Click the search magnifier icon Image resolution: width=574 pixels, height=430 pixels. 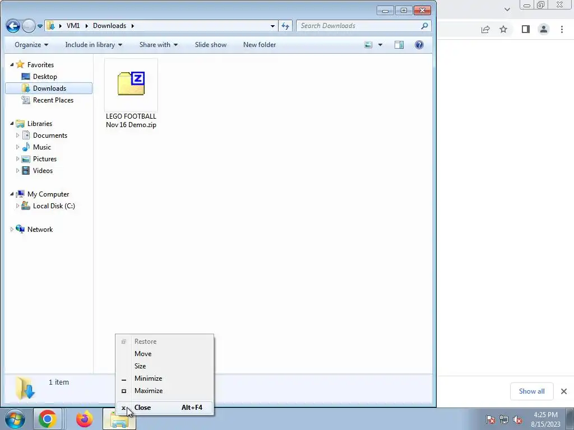point(425,26)
